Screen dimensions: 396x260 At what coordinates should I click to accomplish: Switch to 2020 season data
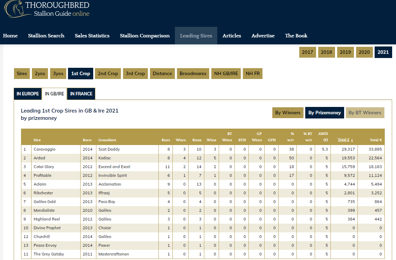pyautogui.click(x=364, y=52)
